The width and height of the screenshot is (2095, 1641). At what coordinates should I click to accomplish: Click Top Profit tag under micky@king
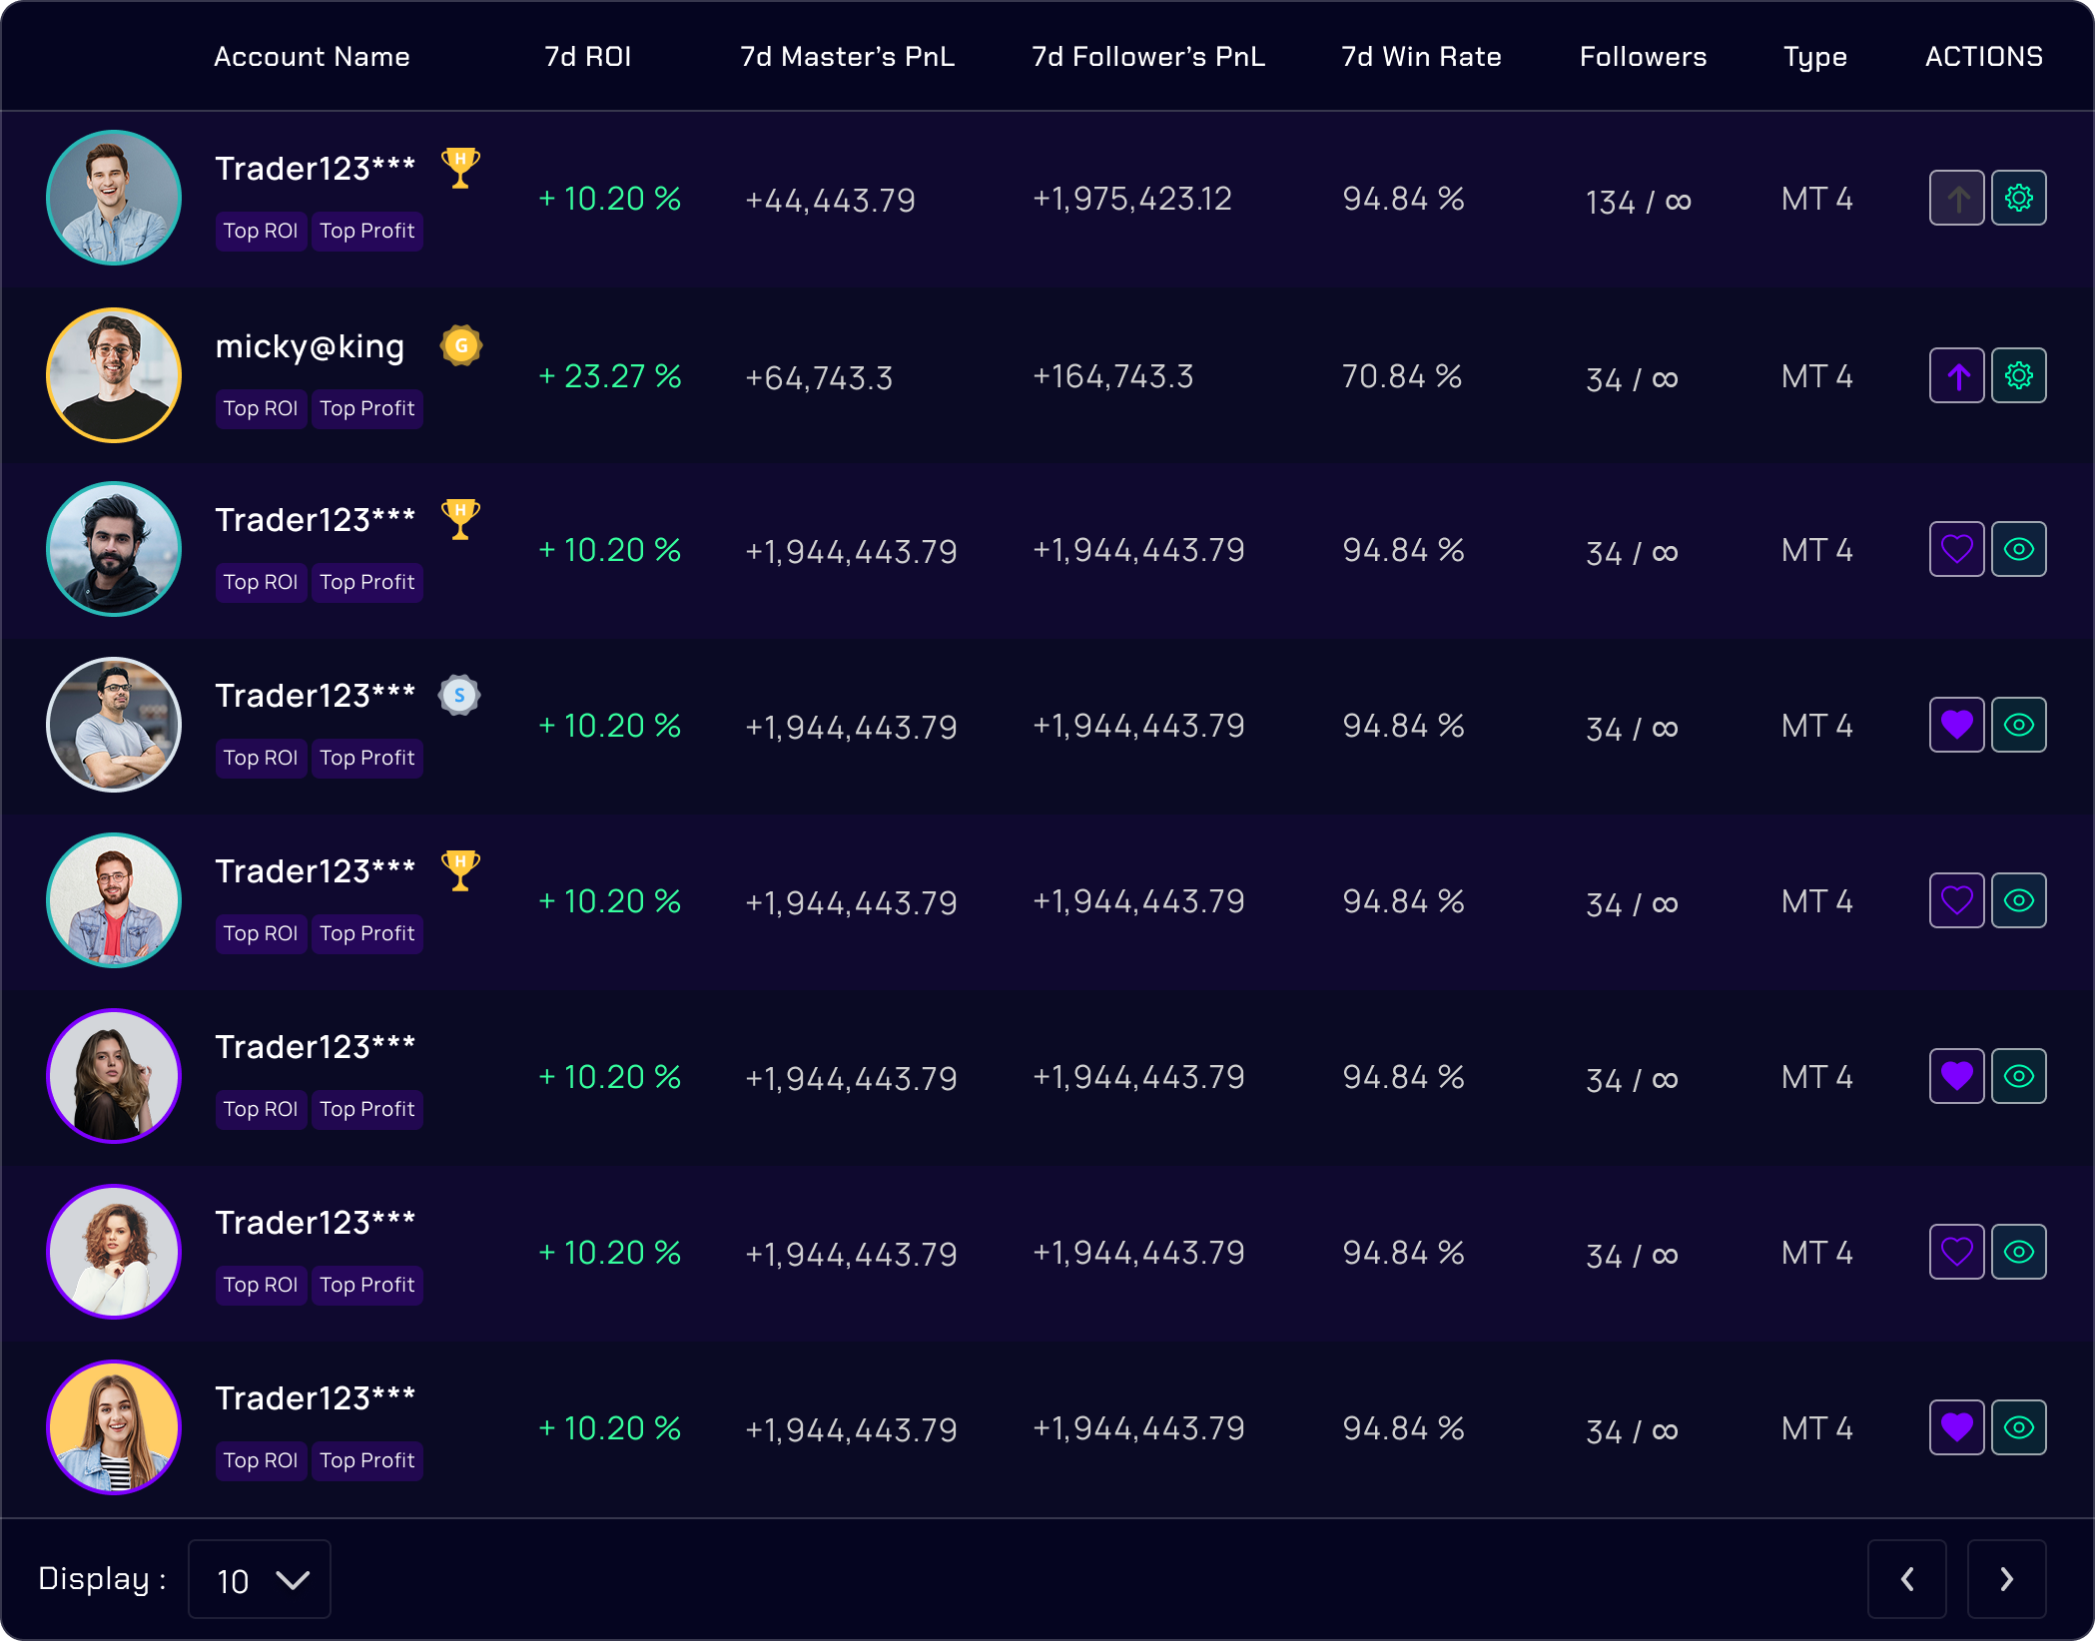coord(366,408)
